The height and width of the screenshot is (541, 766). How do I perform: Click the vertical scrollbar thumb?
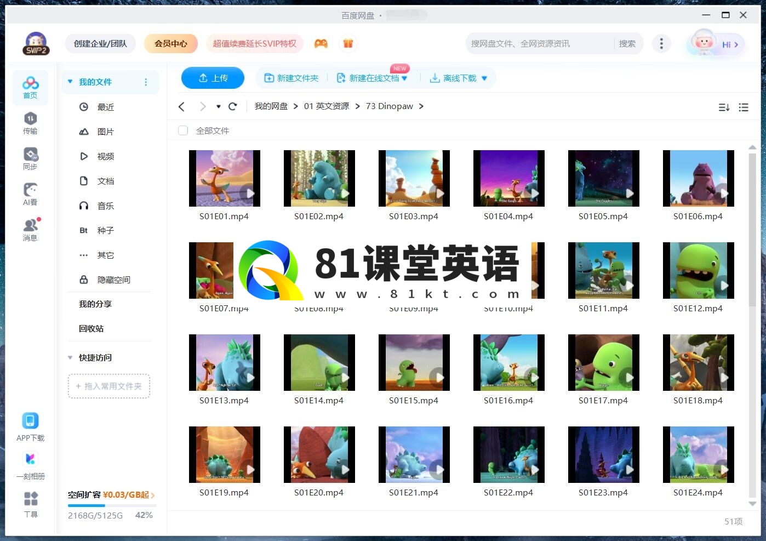point(752,229)
